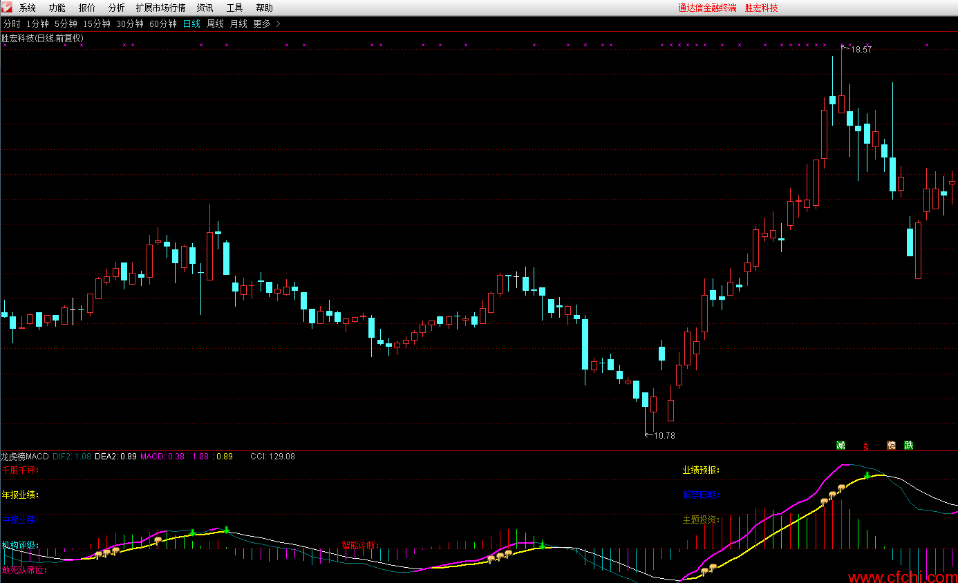
Task: Open the 千股千评 link
Action: [20, 470]
